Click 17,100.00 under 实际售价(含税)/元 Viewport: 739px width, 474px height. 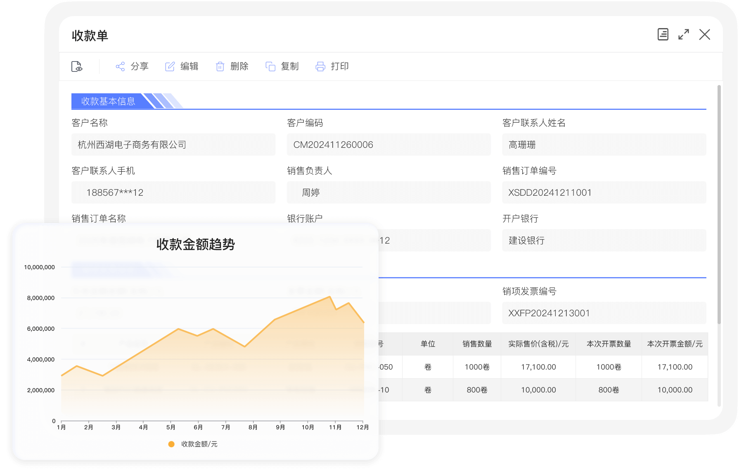538,367
